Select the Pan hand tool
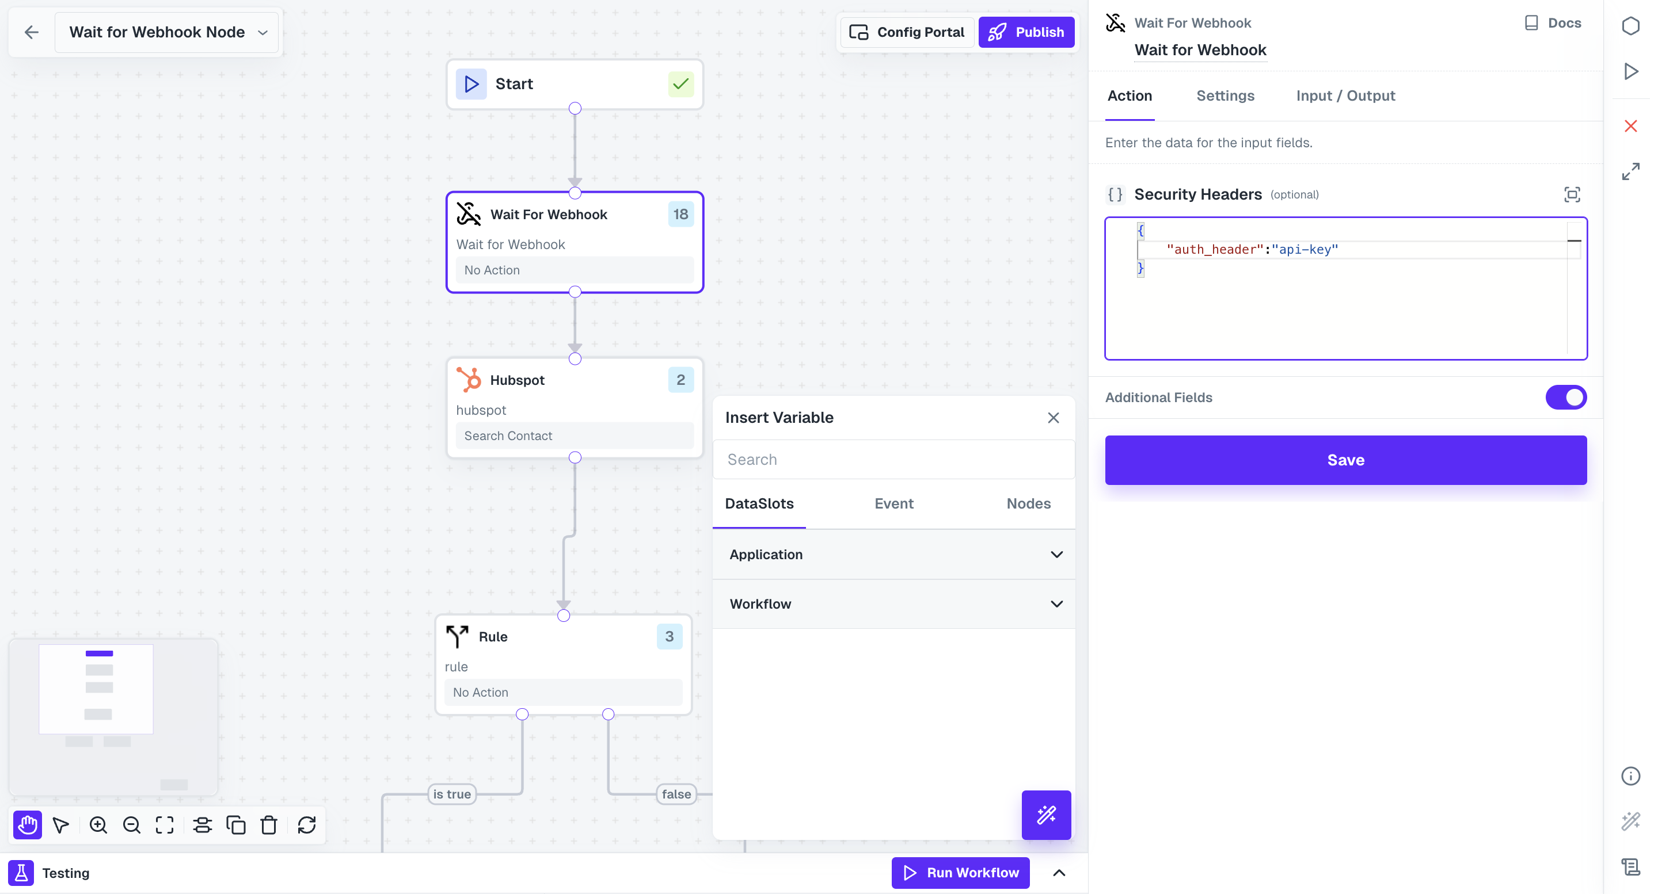This screenshot has height=894, width=1658. point(27,824)
